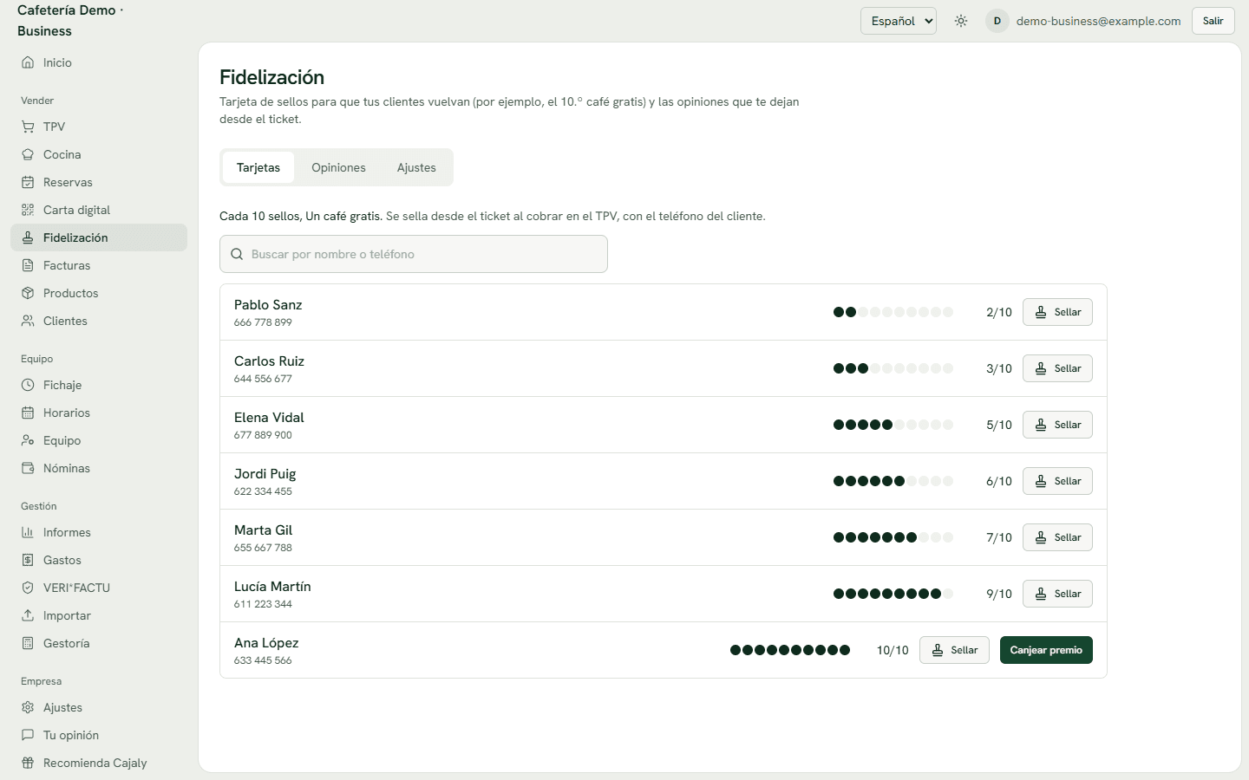Click demo-business@example.com account email
Screen dimensions: 1249x780
(x=1098, y=21)
